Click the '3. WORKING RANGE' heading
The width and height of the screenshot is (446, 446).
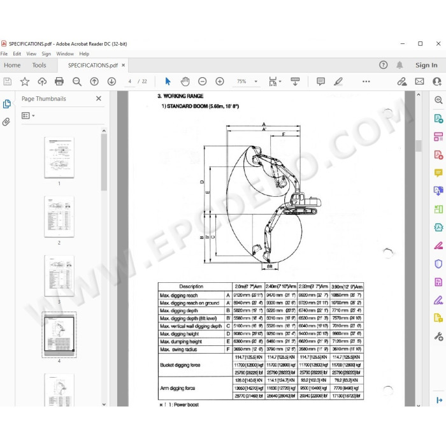click(x=180, y=96)
